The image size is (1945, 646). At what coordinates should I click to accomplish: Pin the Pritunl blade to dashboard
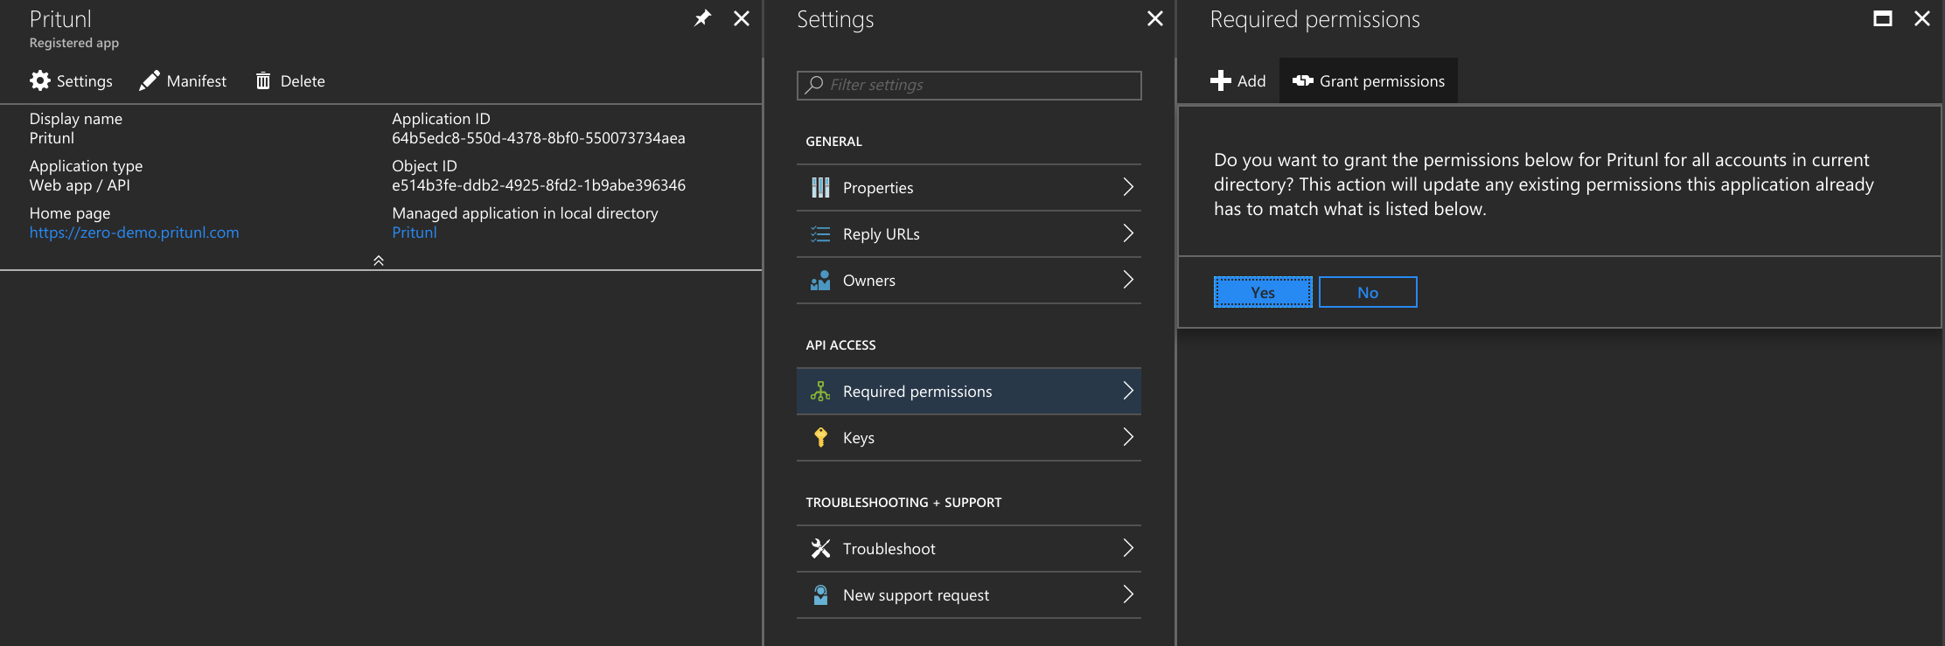tap(702, 18)
